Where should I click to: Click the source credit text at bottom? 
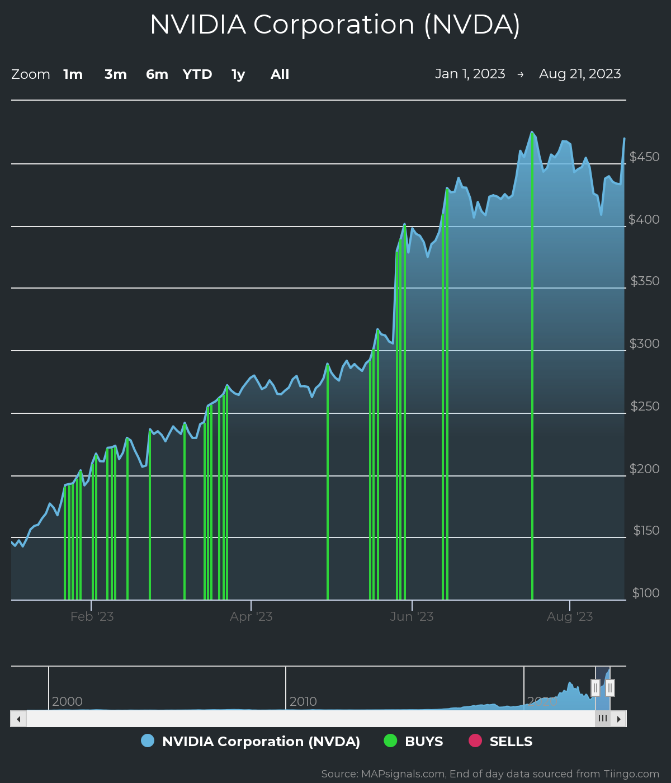(490, 774)
